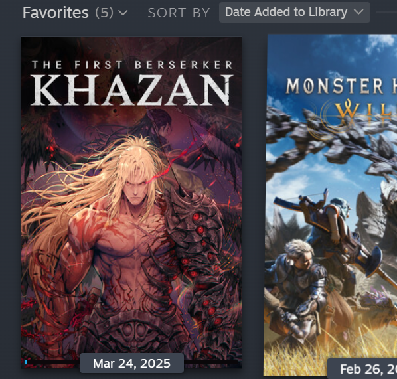This screenshot has width=397, height=379.
Task: Select The First Berserker Khazan game cover
Action: 131,202
